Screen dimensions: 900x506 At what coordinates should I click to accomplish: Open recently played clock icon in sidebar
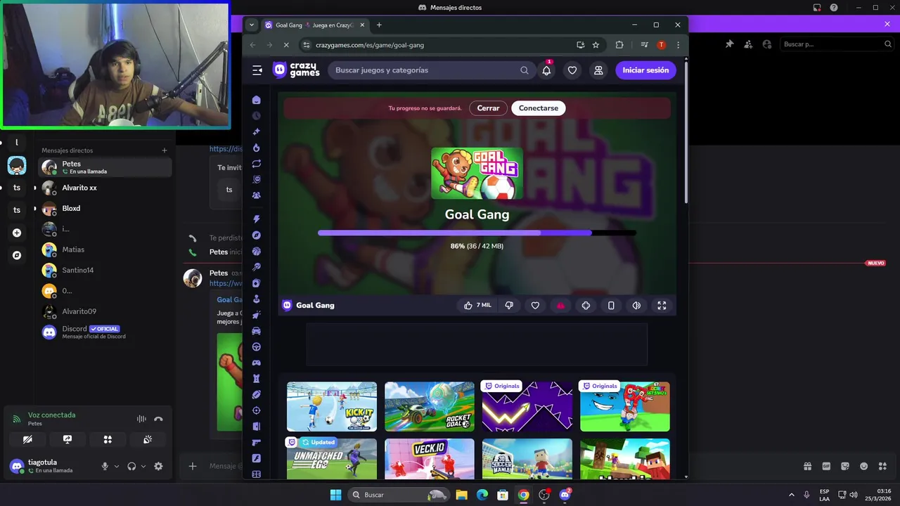[257, 116]
